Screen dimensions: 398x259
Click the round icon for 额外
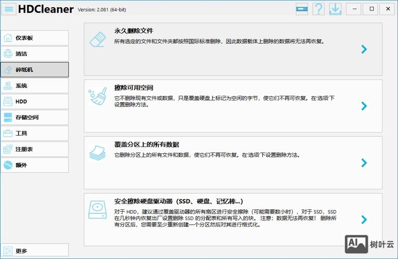tap(8, 165)
